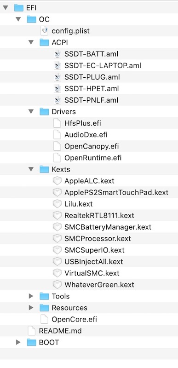Click the Drivers folder icon
Image resolution: width=178 pixels, height=368 pixels.
click(44, 111)
